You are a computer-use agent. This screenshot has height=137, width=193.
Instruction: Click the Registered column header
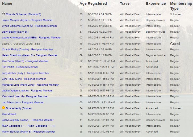click(97, 4)
